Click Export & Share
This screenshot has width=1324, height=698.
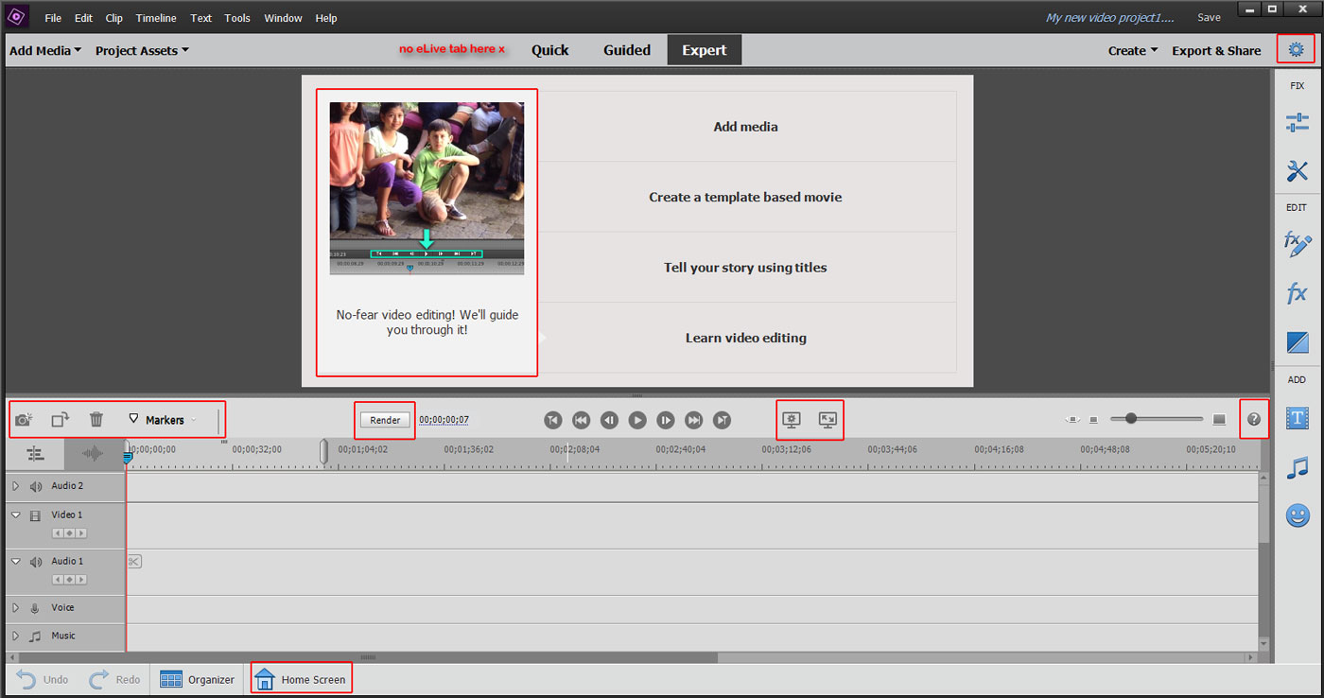pos(1216,51)
